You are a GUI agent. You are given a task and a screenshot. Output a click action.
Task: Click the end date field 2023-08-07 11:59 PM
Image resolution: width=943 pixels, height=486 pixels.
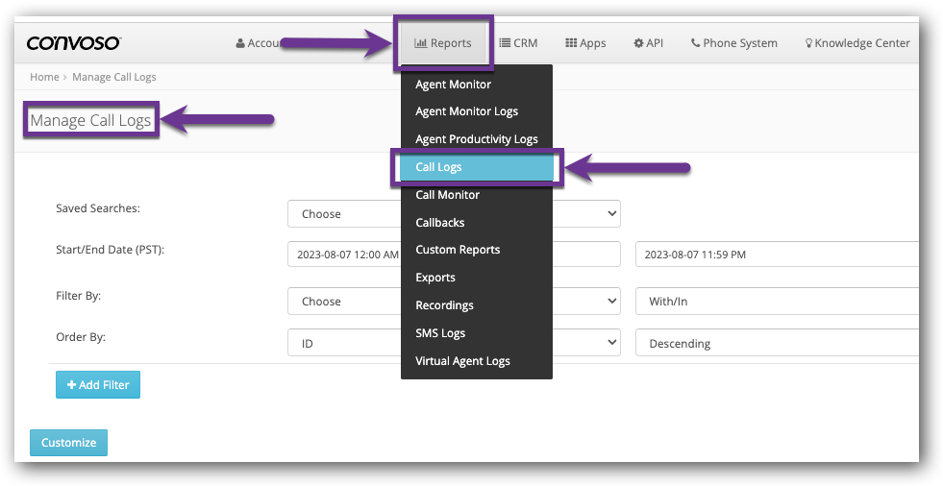click(777, 255)
